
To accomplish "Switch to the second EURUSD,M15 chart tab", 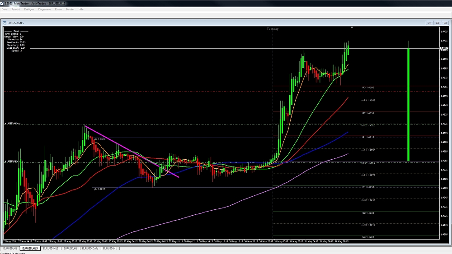I will point(51,248).
